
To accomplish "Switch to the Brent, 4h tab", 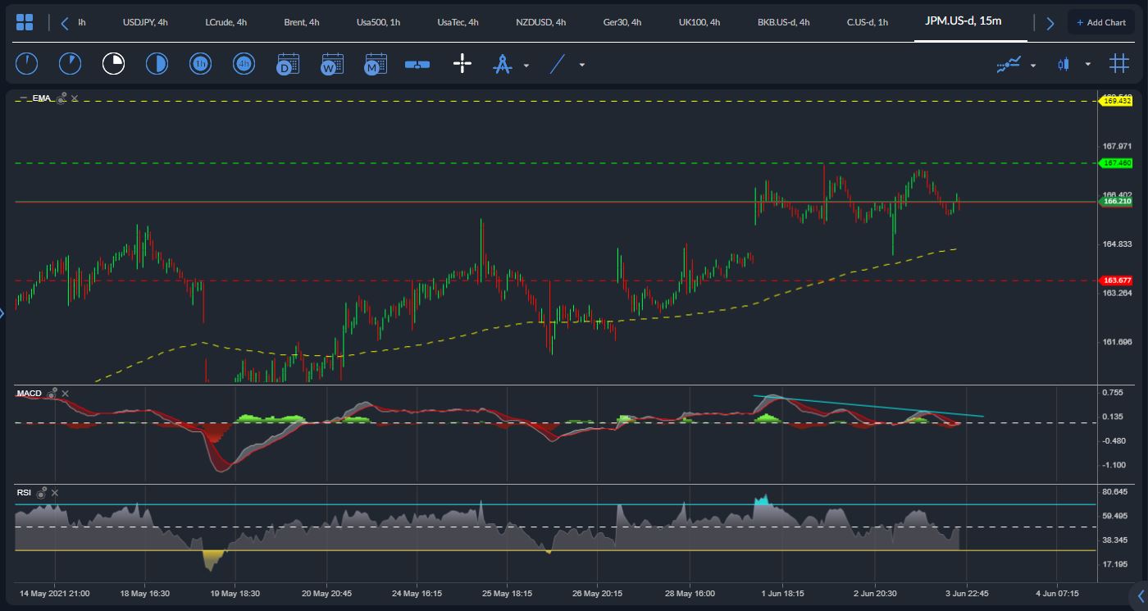I will 302,22.
